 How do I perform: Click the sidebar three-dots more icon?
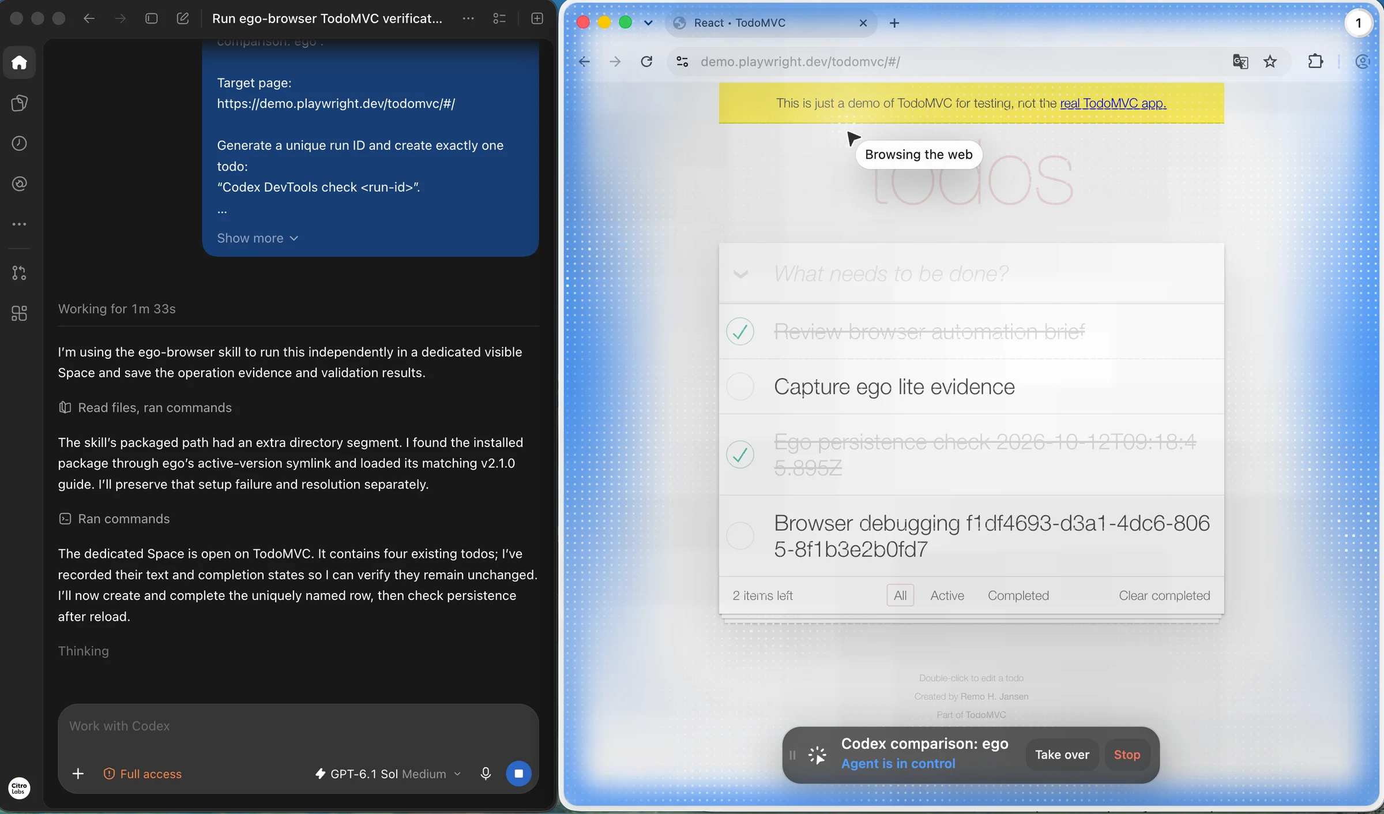(19, 224)
